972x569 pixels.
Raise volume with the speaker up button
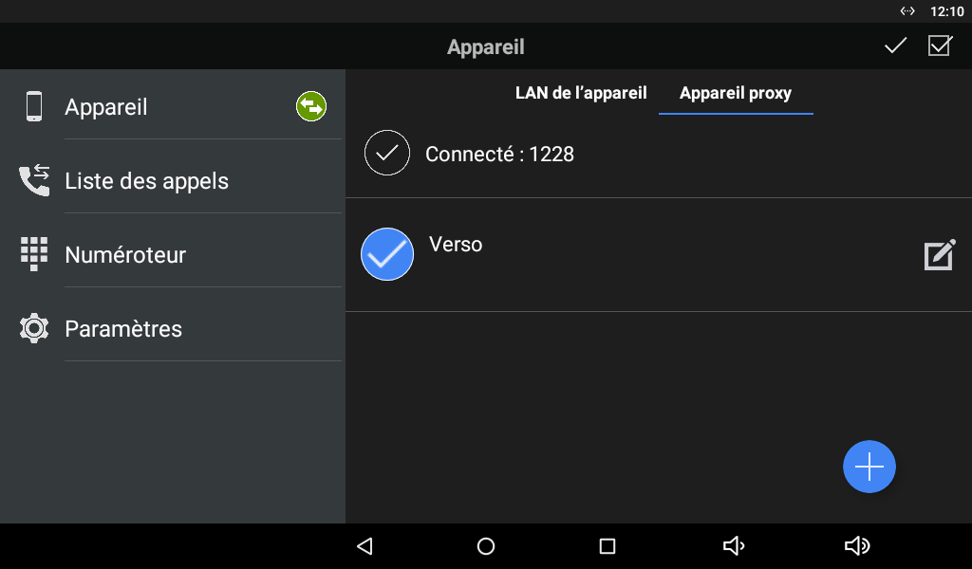[857, 546]
